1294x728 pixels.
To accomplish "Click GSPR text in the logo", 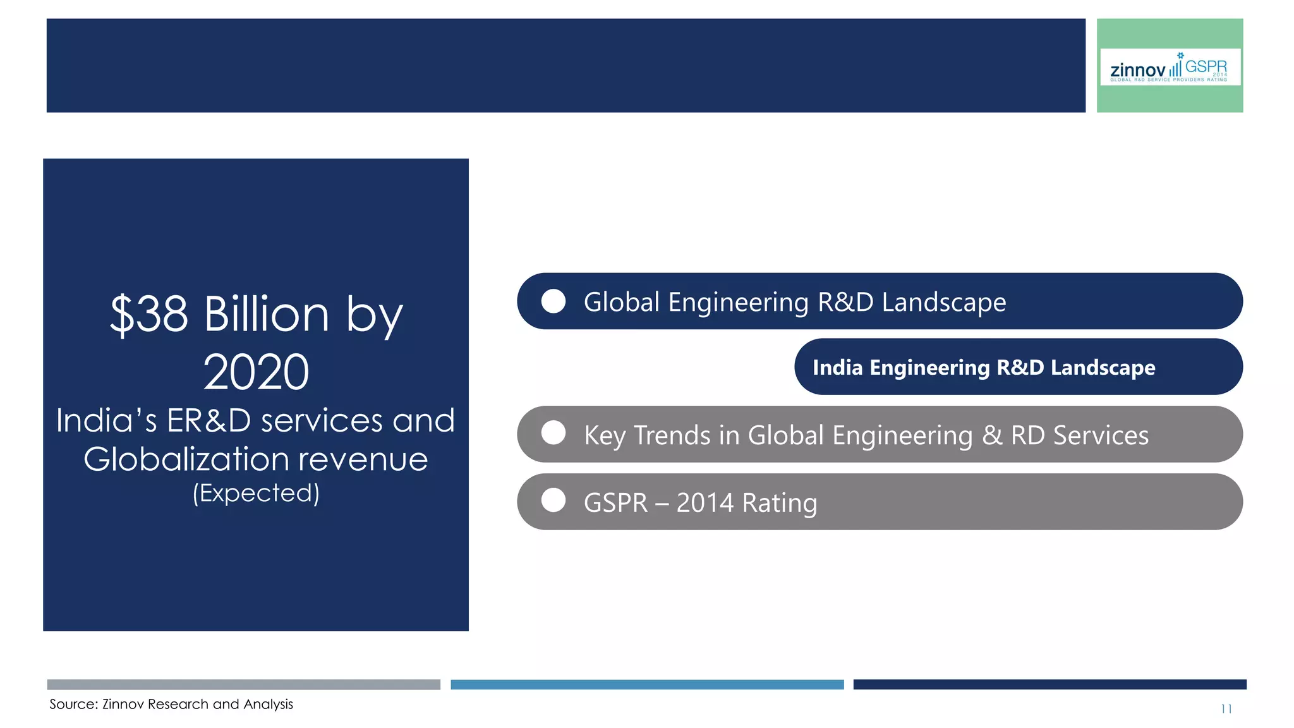I will tap(1206, 66).
